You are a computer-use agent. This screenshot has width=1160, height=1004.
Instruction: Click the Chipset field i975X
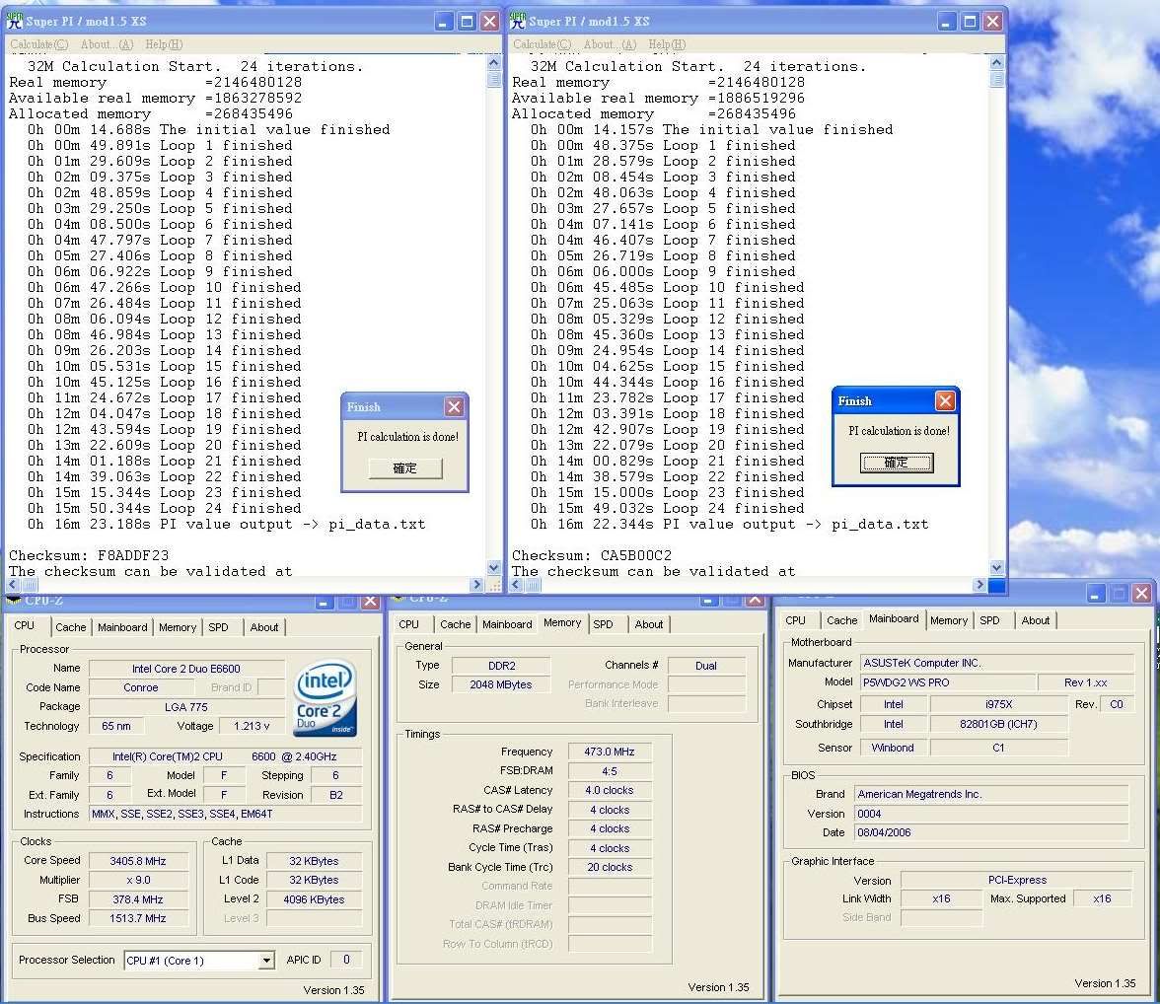pyautogui.click(x=998, y=704)
